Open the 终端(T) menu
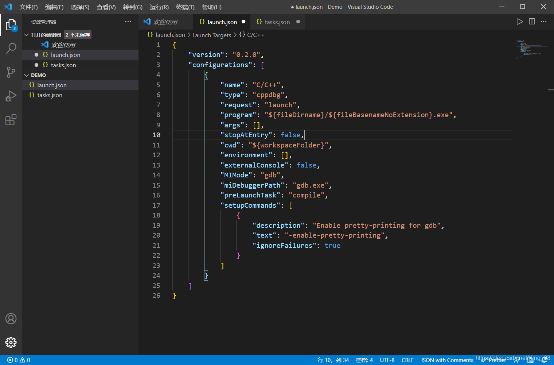 (185, 7)
